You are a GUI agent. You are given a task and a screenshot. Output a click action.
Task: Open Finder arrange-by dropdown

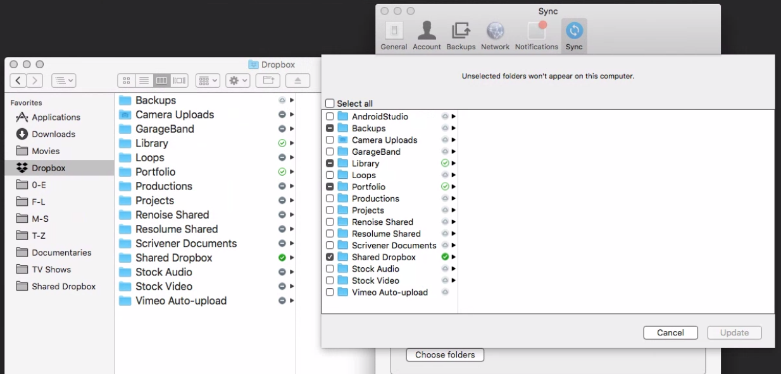click(x=208, y=80)
